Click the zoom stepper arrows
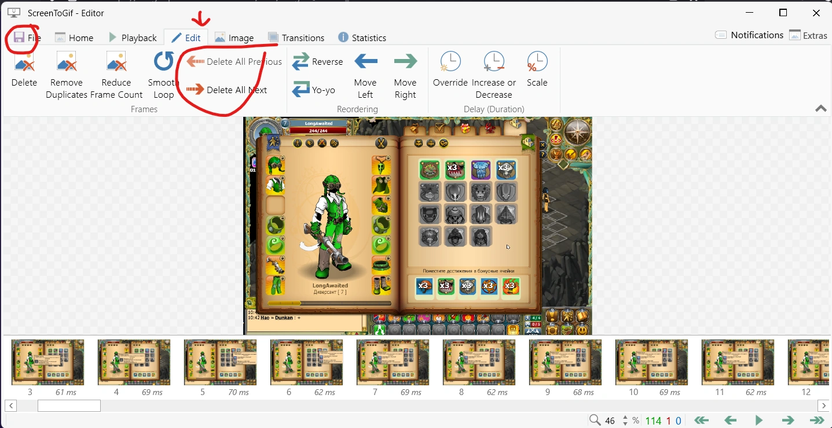 624,420
